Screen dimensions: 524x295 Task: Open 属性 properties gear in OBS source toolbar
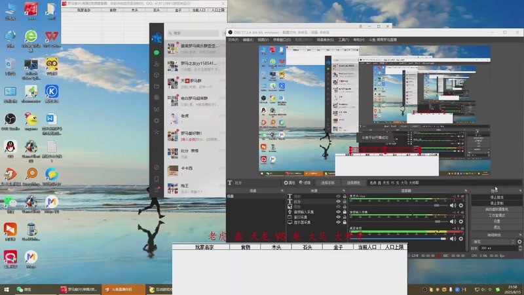click(289, 183)
